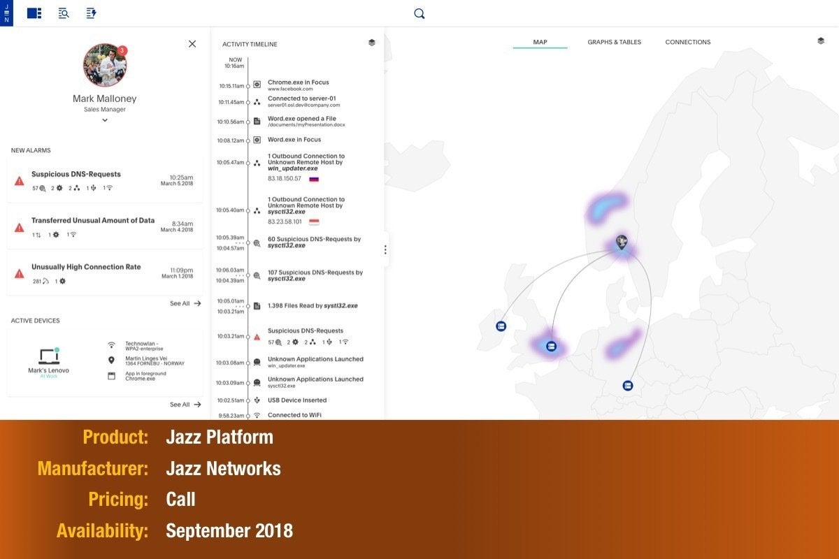Click warning triangle on Suspicious DNS-Requests alarm
839x559 pixels.
20,181
